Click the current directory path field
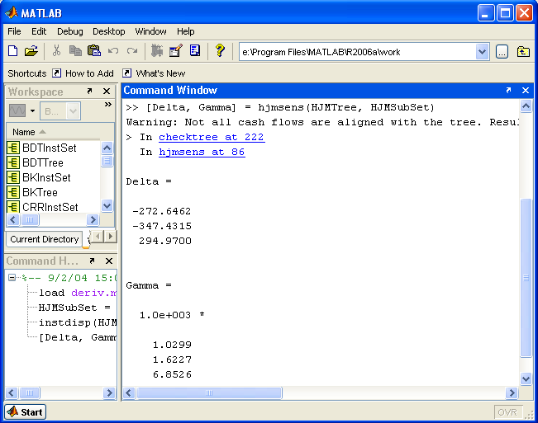This screenshot has width=538, height=423. coord(357,52)
